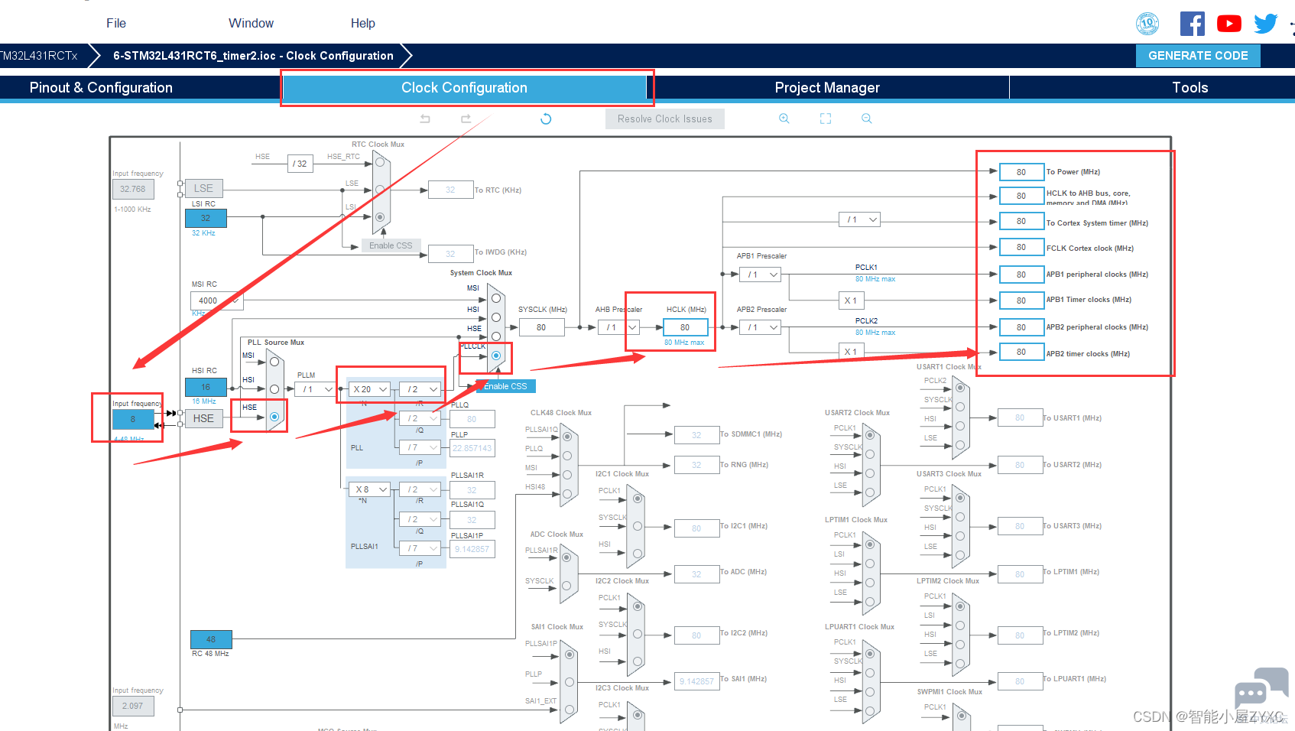Click the GENERATE CODE button
Image resolution: width=1295 pixels, height=731 pixels.
[1198, 56]
